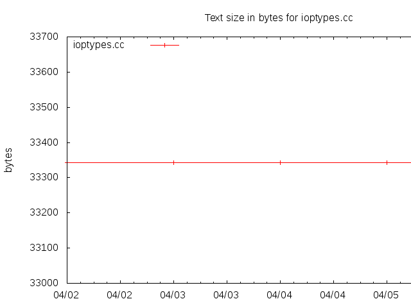Click the 33500 y-axis tick label
This screenshot has width=411, height=308.
44,107
